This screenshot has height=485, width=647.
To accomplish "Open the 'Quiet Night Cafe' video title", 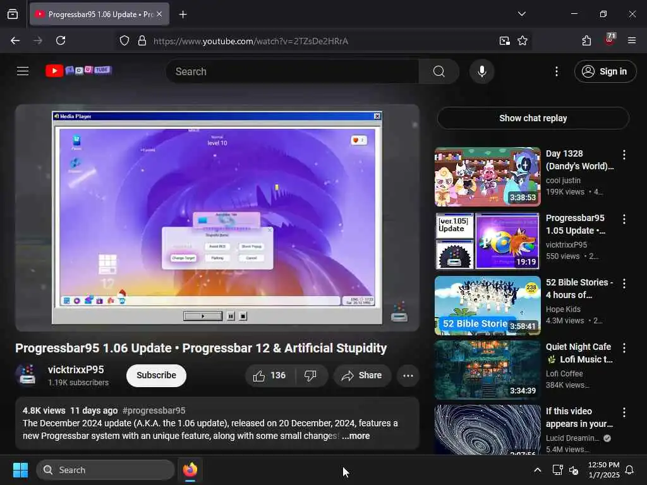I will click(x=579, y=353).
